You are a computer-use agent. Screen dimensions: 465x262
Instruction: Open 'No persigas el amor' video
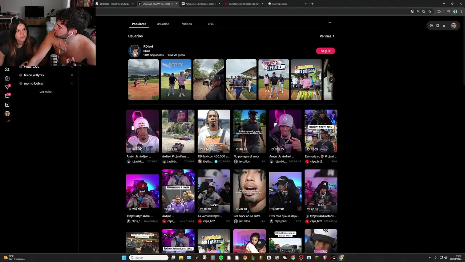250,131
